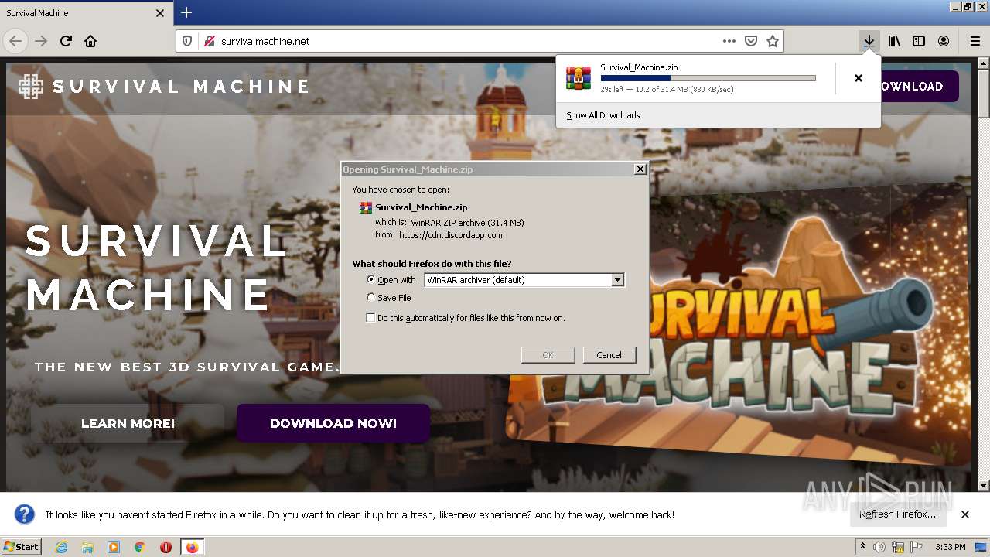Click the LEARN MORE! button
This screenshot has height=557, width=990.
[x=128, y=423]
